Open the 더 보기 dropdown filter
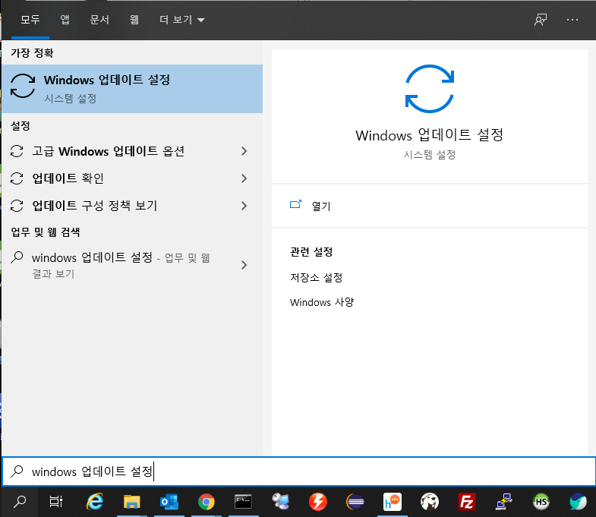 (x=182, y=20)
